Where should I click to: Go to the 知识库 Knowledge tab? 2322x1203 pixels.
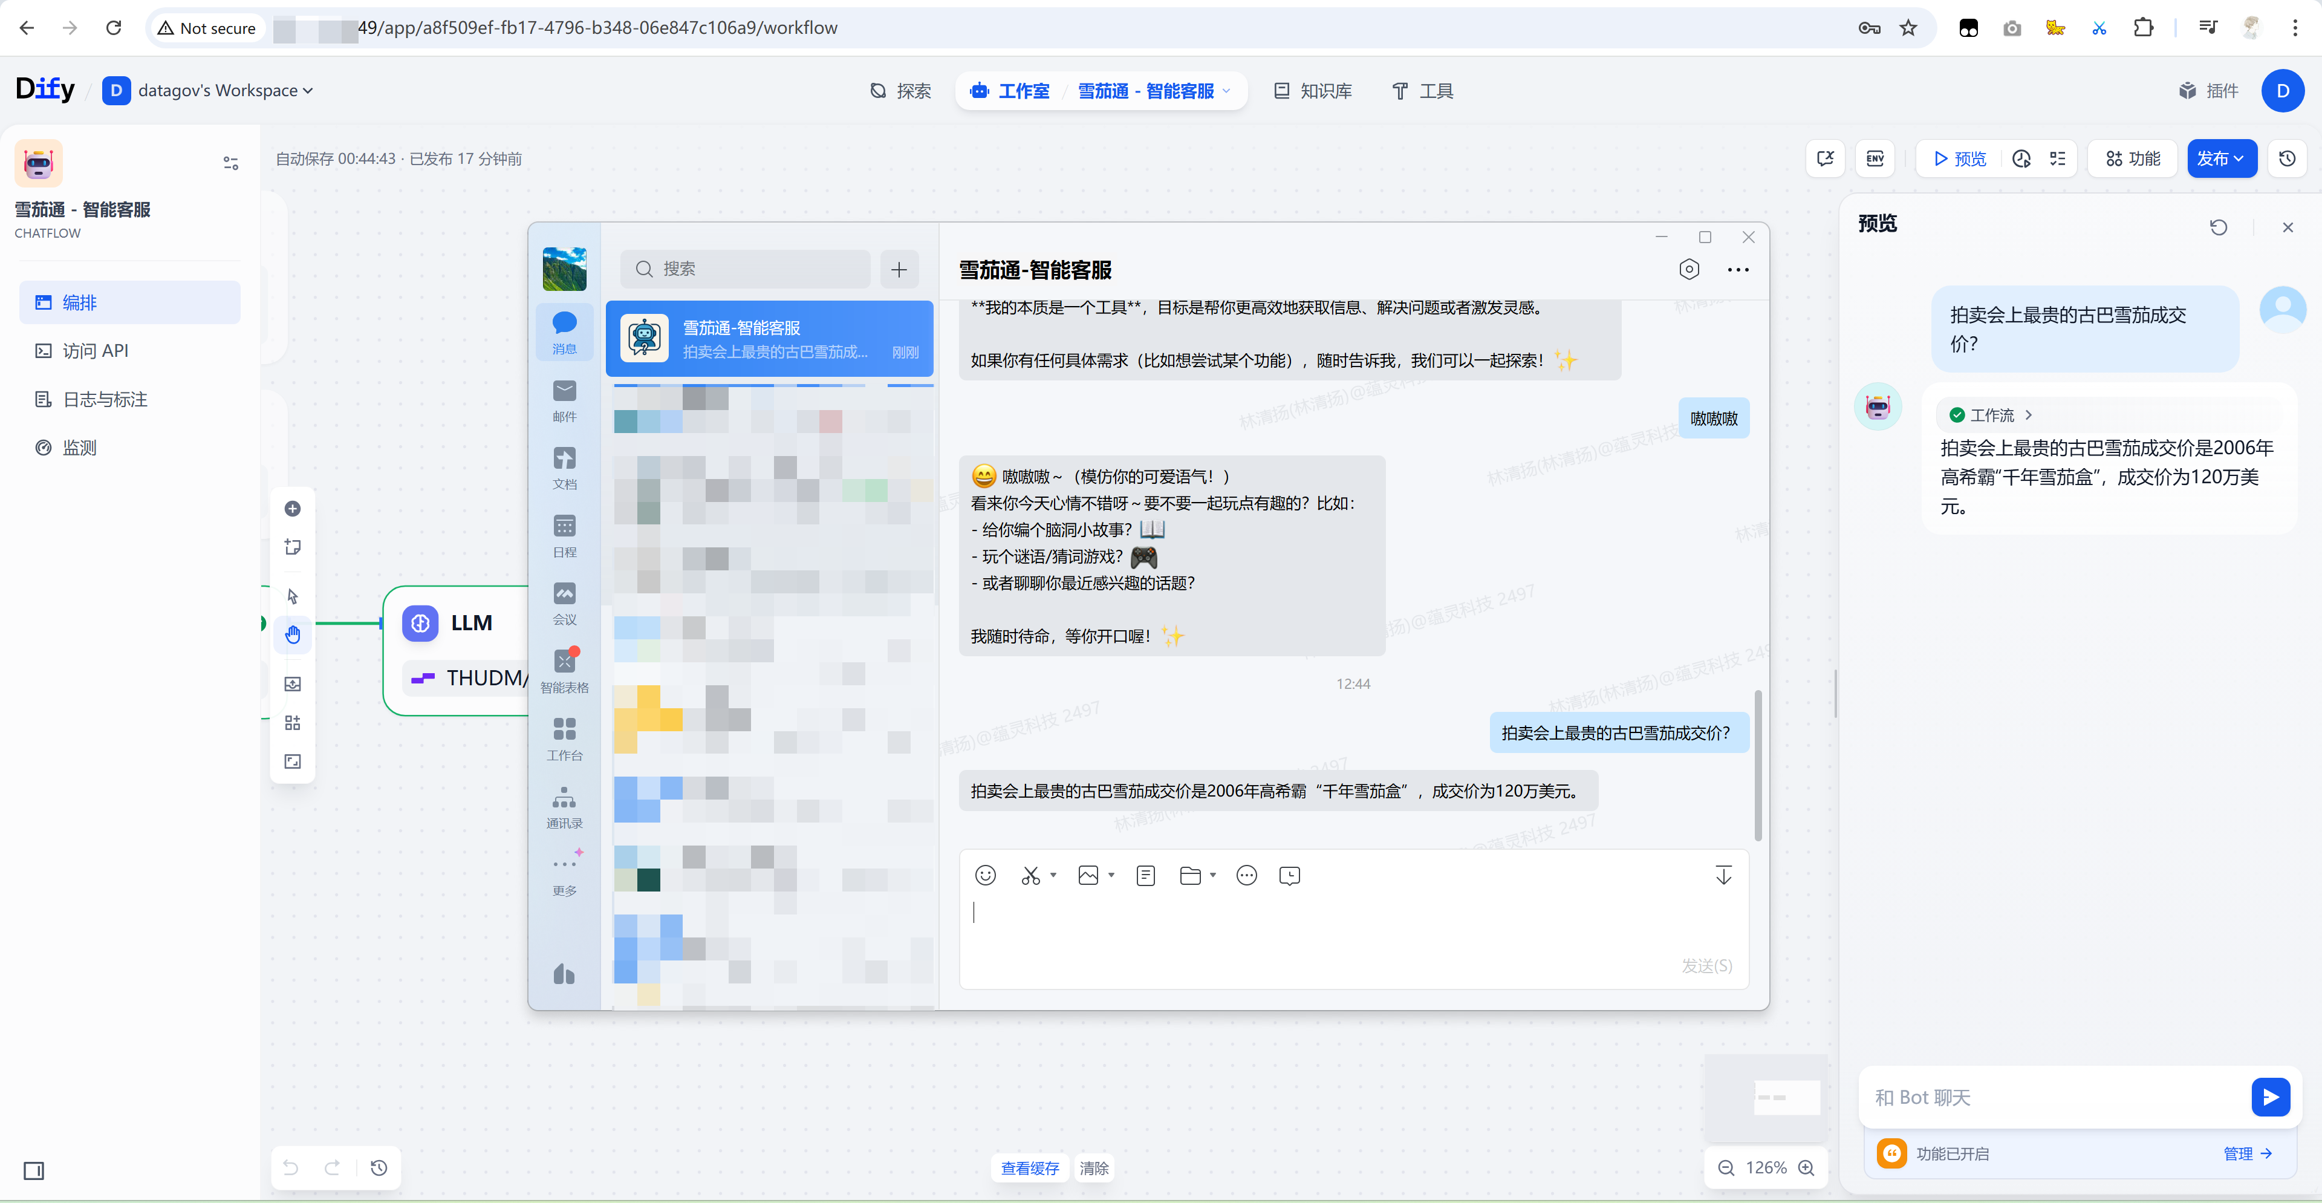click(1312, 90)
